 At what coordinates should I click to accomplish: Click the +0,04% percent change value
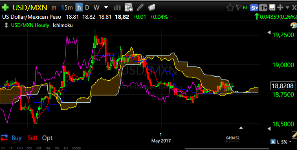(159, 17)
